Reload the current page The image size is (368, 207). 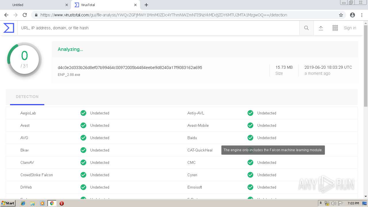pos(25,15)
